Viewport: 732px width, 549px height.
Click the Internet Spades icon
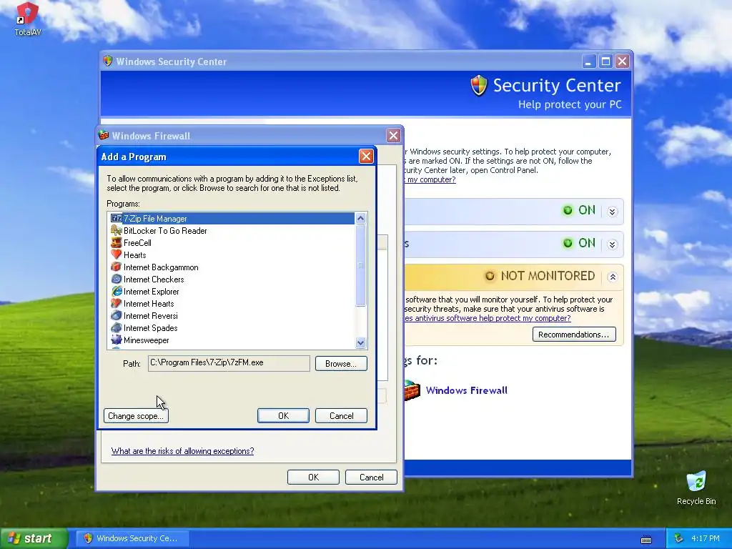(x=117, y=327)
